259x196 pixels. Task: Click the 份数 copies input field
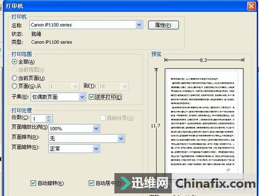[x=39, y=119]
